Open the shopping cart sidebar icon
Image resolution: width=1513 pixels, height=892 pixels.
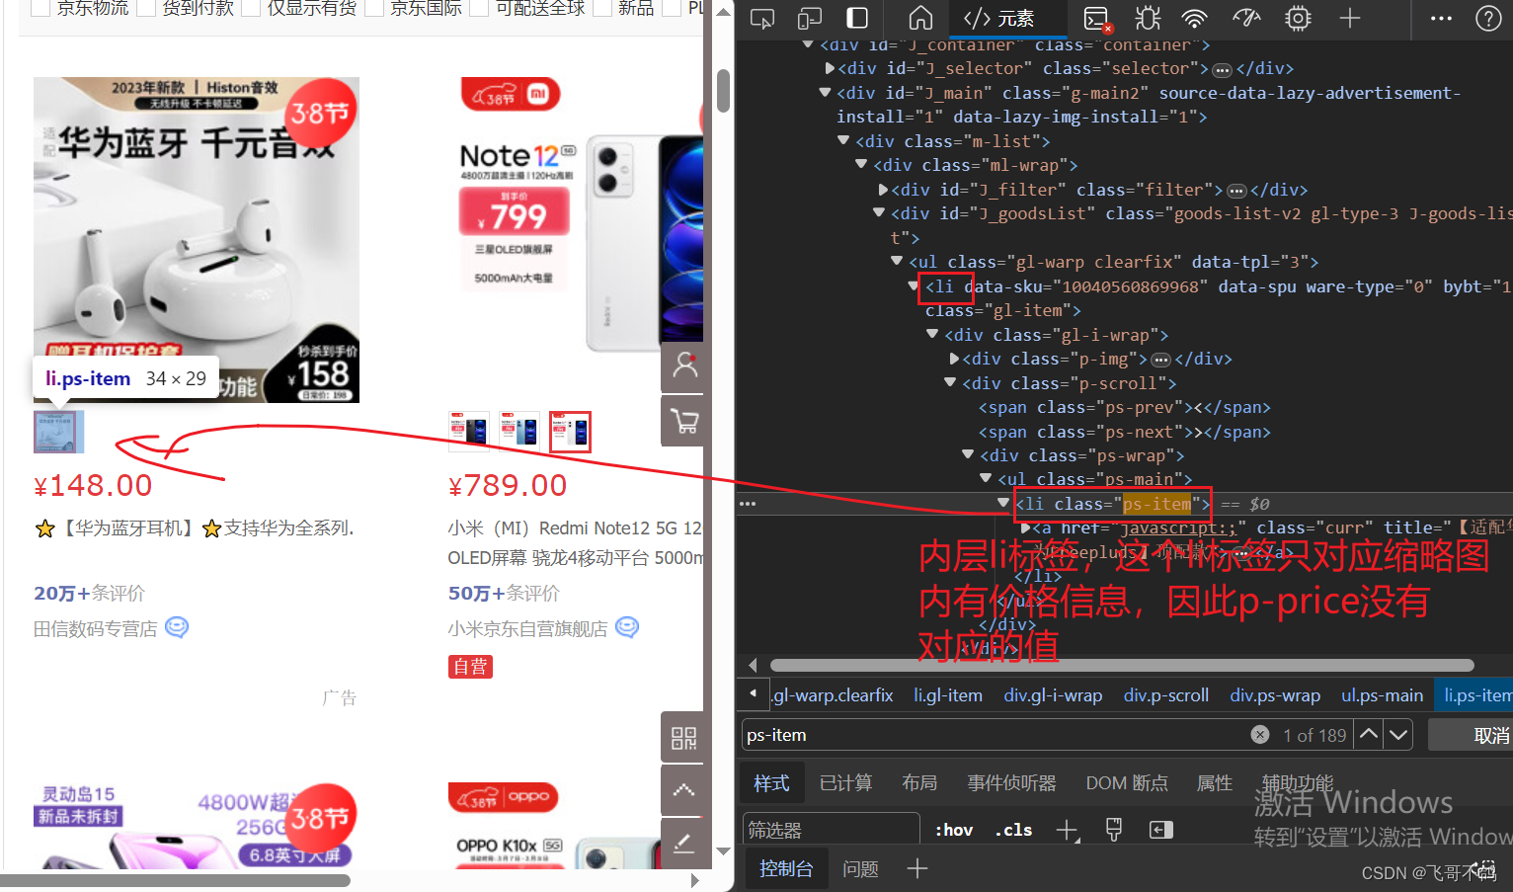[683, 421]
